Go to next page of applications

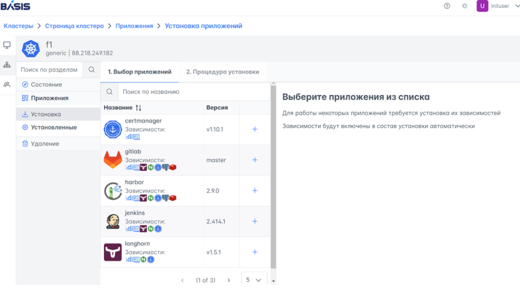pos(229,280)
